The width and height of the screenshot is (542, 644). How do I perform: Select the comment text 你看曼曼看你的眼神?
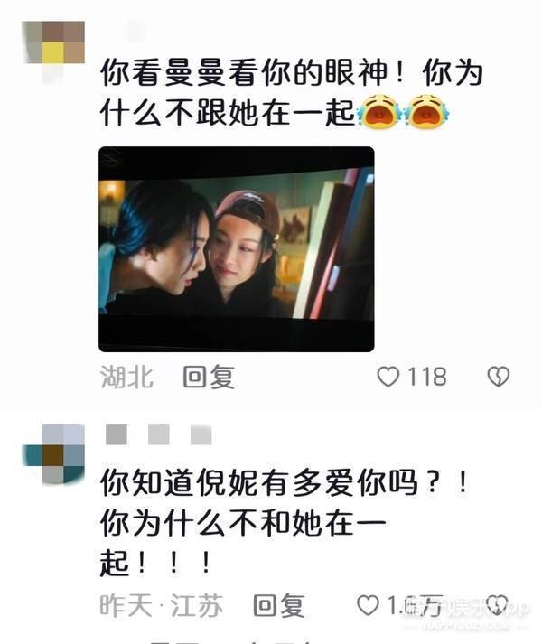click(244, 72)
